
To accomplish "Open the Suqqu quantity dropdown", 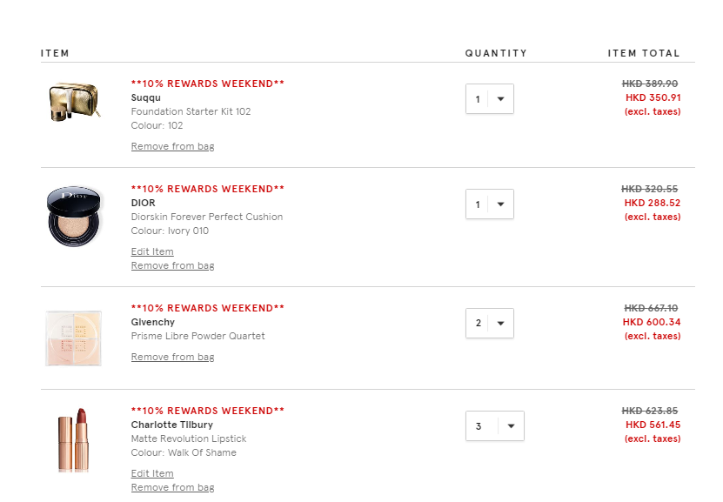I will (x=490, y=98).
